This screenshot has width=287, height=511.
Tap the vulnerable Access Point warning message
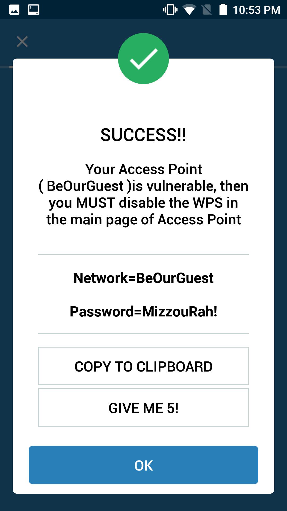coord(143,194)
